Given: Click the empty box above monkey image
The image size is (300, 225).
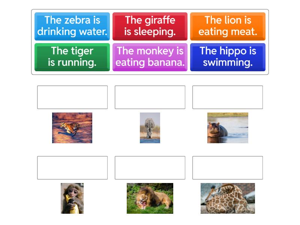Looking at the screenshot, I should pyautogui.click(x=72, y=168).
